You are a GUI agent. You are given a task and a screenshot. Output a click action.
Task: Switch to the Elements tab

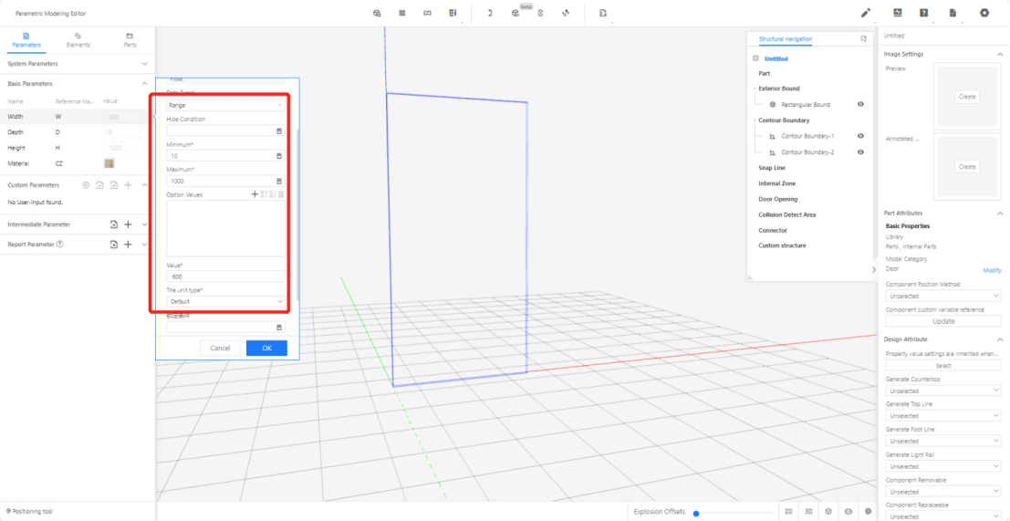point(78,39)
